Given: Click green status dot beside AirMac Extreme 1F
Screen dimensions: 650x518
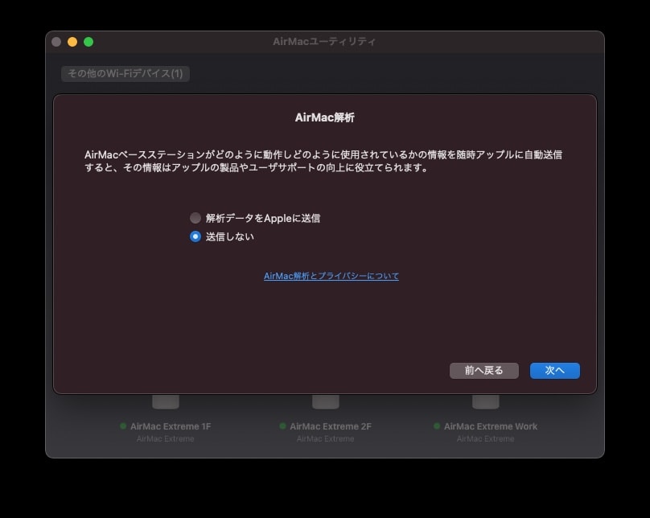Looking at the screenshot, I should (123, 426).
